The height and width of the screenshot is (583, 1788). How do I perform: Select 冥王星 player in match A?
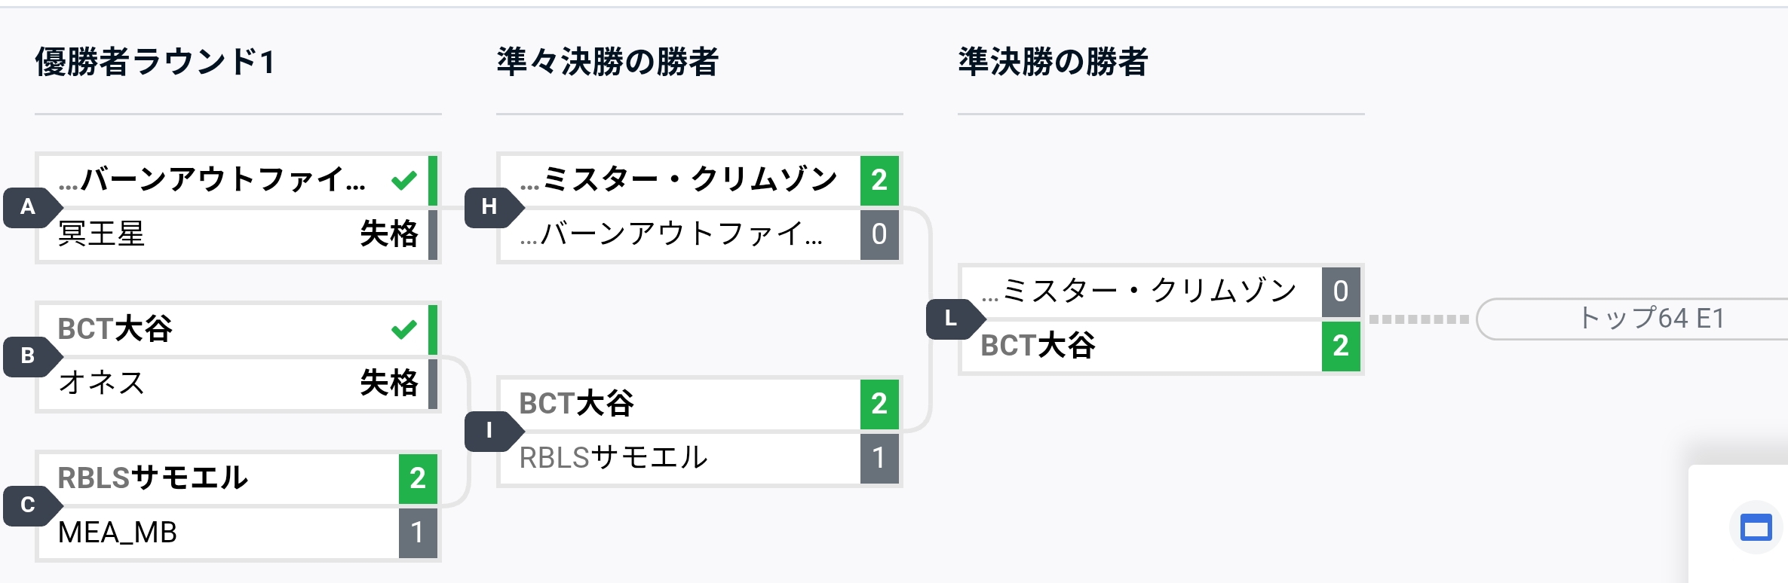(x=102, y=234)
